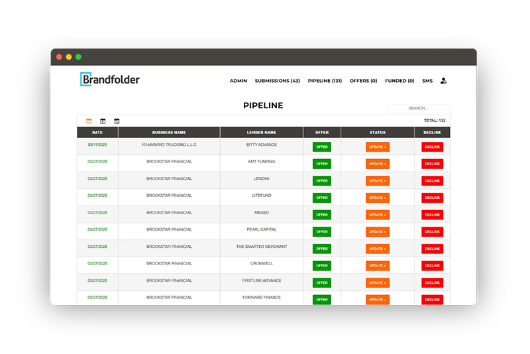Open Update dropdown for Pearl Capital row
This screenshot has height=354, width=530.
[x=378, y=231]
